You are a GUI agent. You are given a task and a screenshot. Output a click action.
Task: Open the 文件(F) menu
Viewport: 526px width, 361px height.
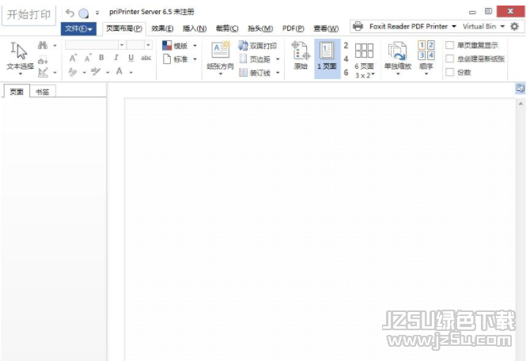78,28
